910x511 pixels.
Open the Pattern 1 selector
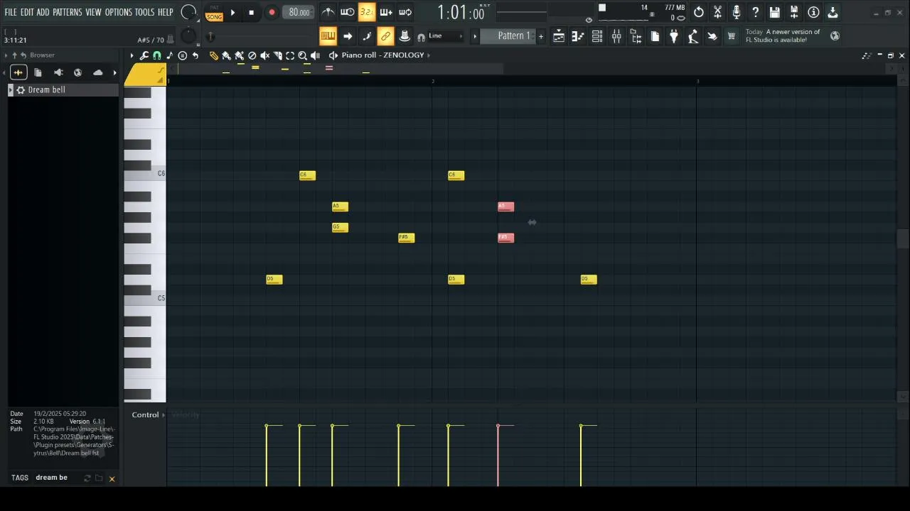point(508,36)
